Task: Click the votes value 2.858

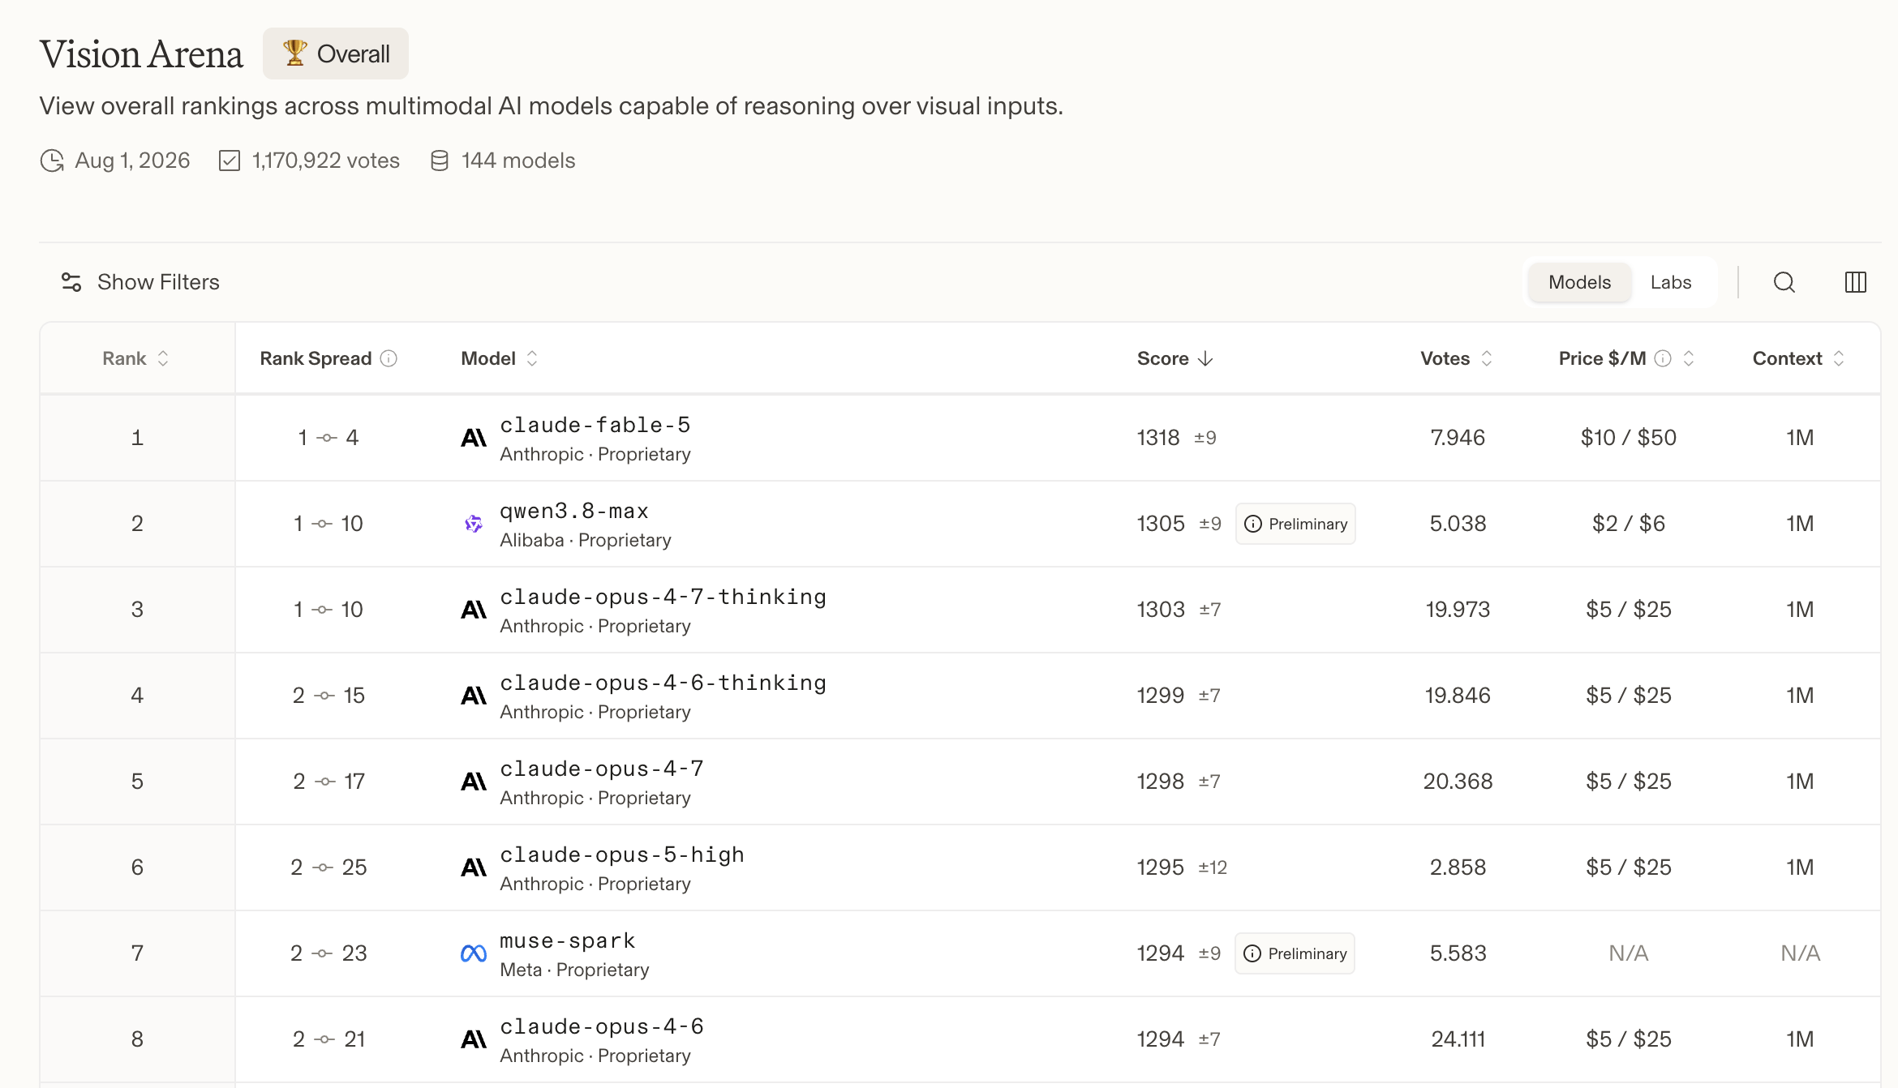Action: tap(1458, 867)
